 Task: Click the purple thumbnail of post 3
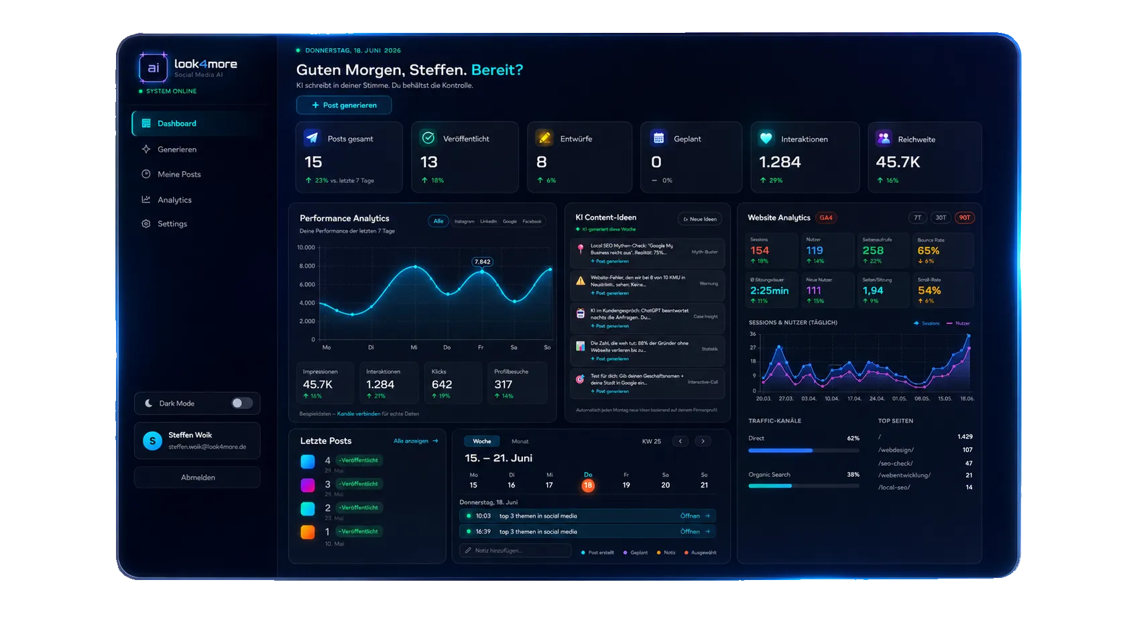pyautogui.click(x=308, y=485)
